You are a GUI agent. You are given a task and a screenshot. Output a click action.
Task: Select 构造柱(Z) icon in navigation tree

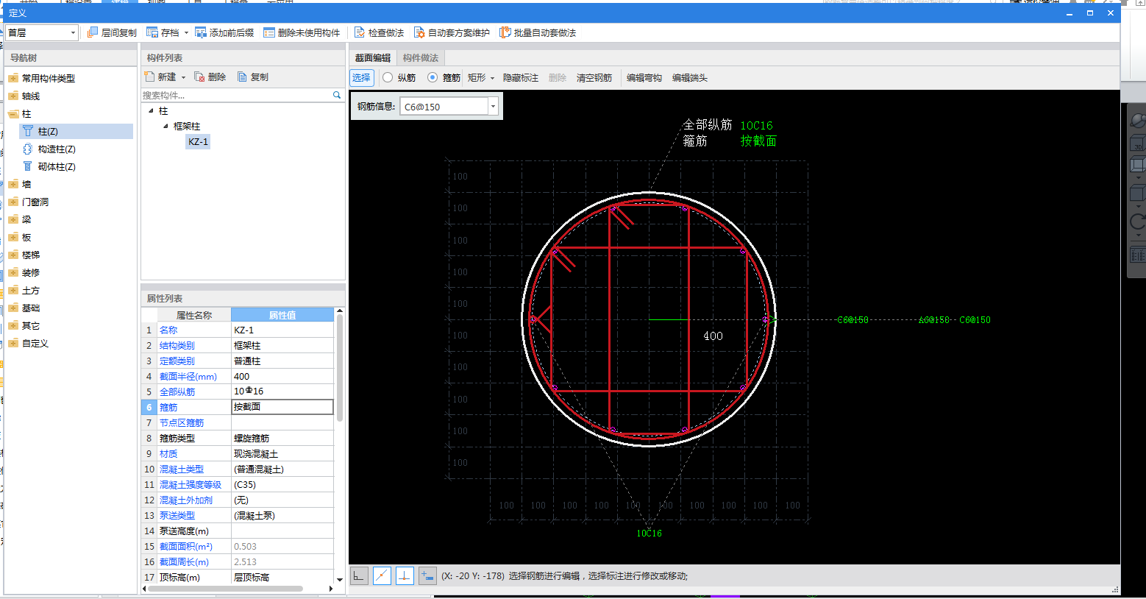[x=27, y=149]
